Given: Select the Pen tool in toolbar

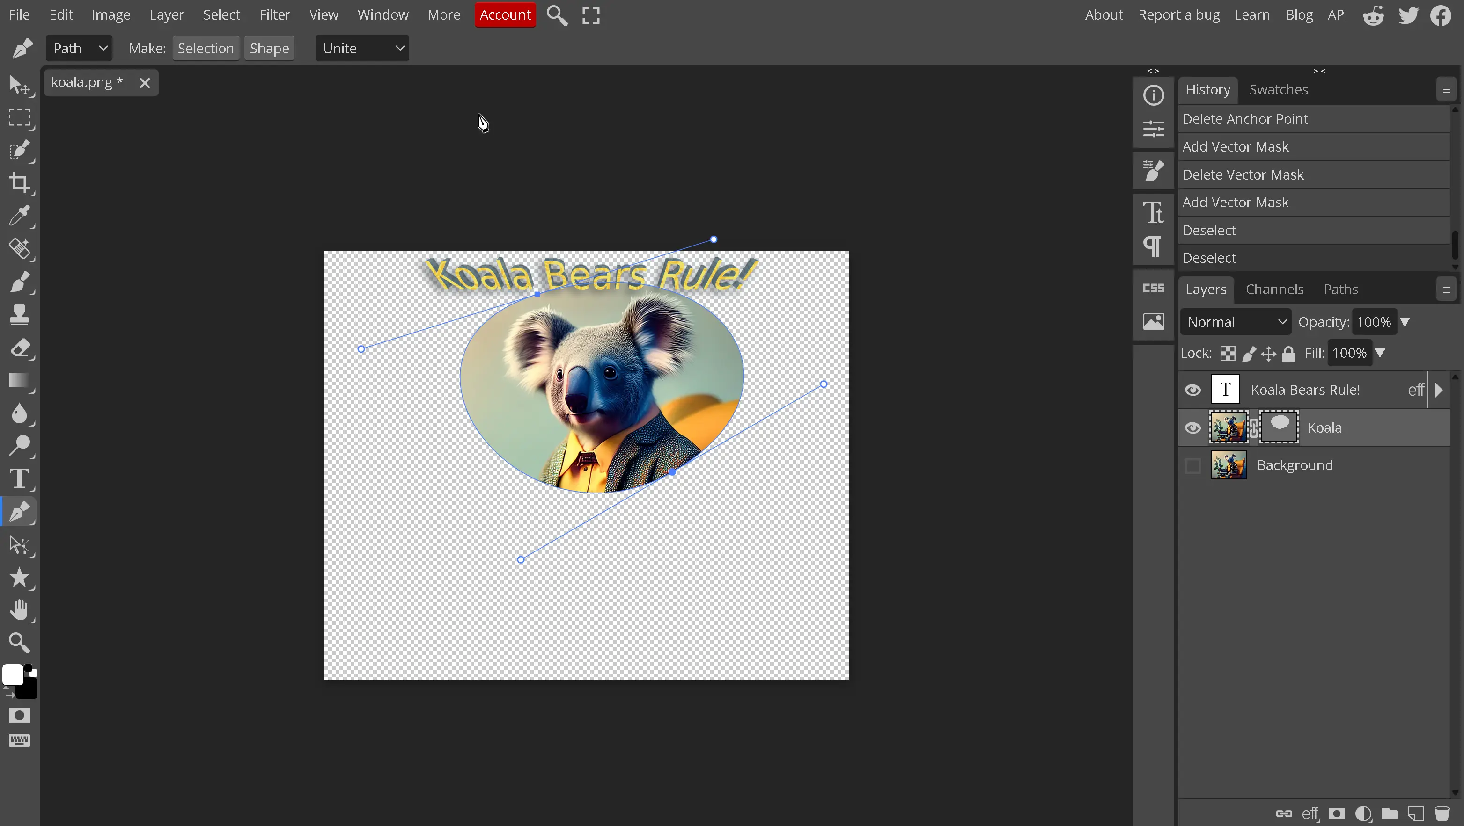Looking at the screenshot, I should tap(19, 512).
